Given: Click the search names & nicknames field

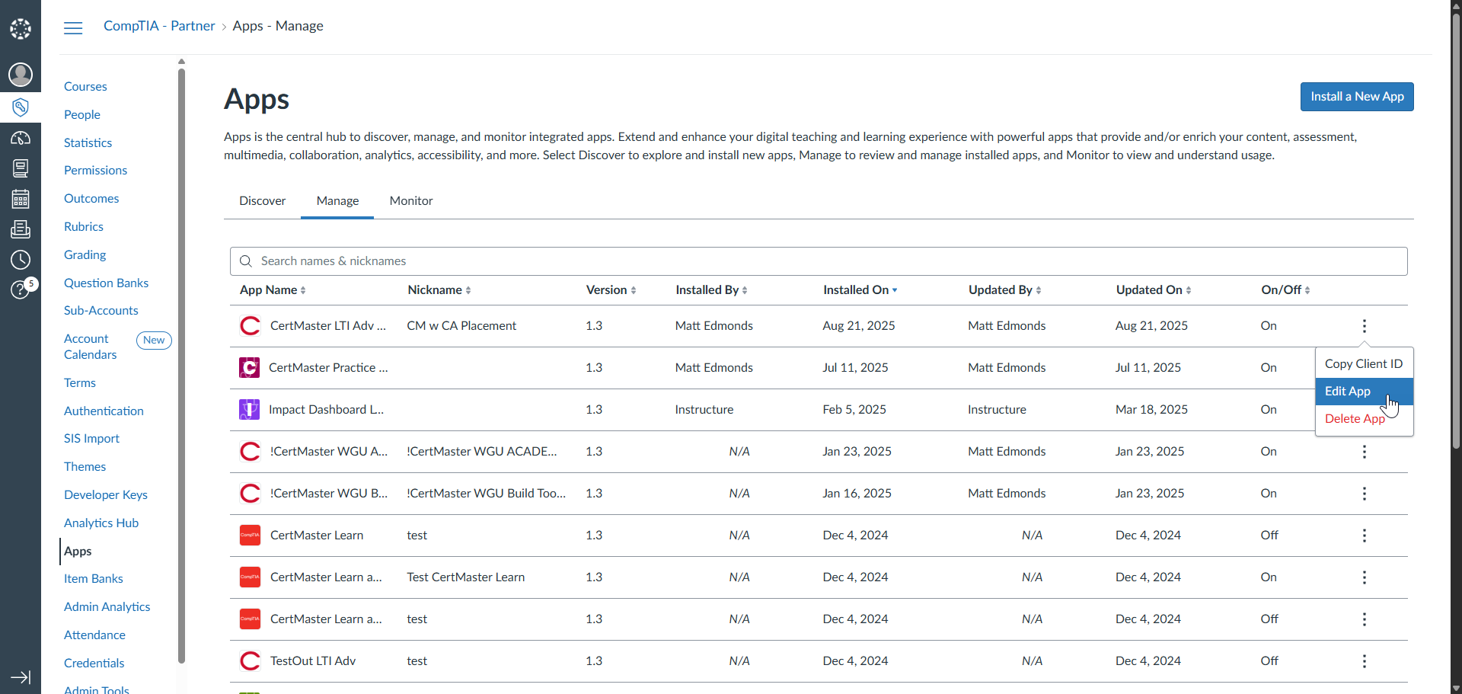Looking at the screenshot, I should (819, 261).
